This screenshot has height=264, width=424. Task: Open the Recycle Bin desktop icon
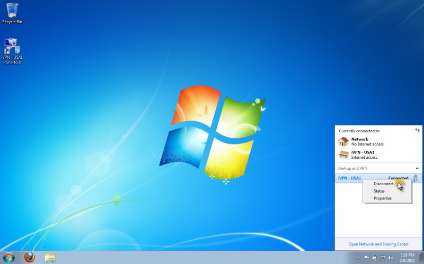click(12, 14)
